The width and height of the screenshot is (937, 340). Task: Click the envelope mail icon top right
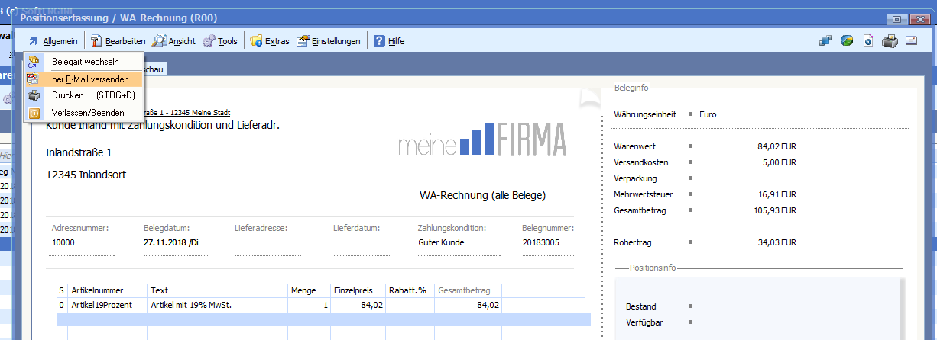[911, 41]
